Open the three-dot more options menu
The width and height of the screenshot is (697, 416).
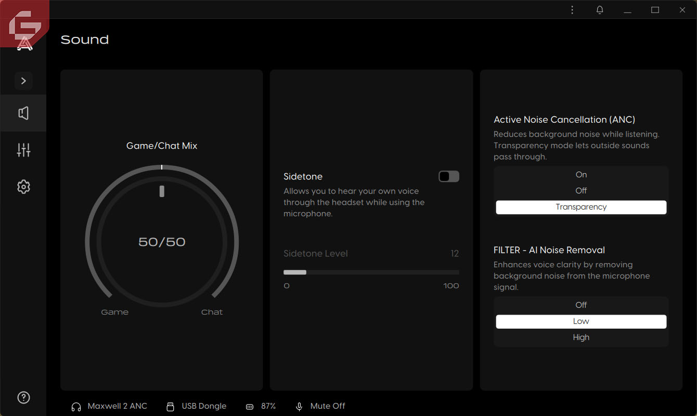[572, 10]
